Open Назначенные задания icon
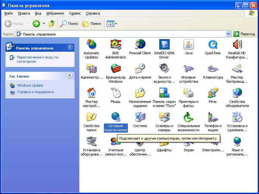The image size is (259, 194). click(140, 93)
